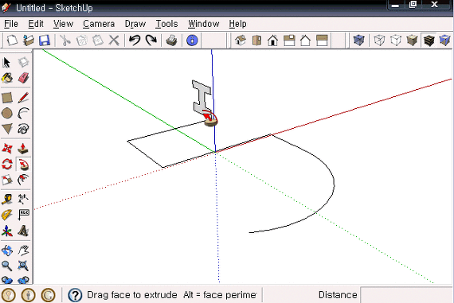Toggle X-Ray display mode
The image size is (454, 303).
click(x=358, y=41)
